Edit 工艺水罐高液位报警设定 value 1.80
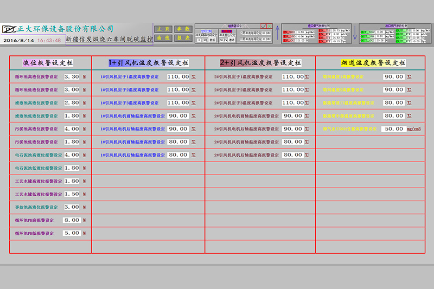This screenshot has width=434, height=289. coord(72,181)
